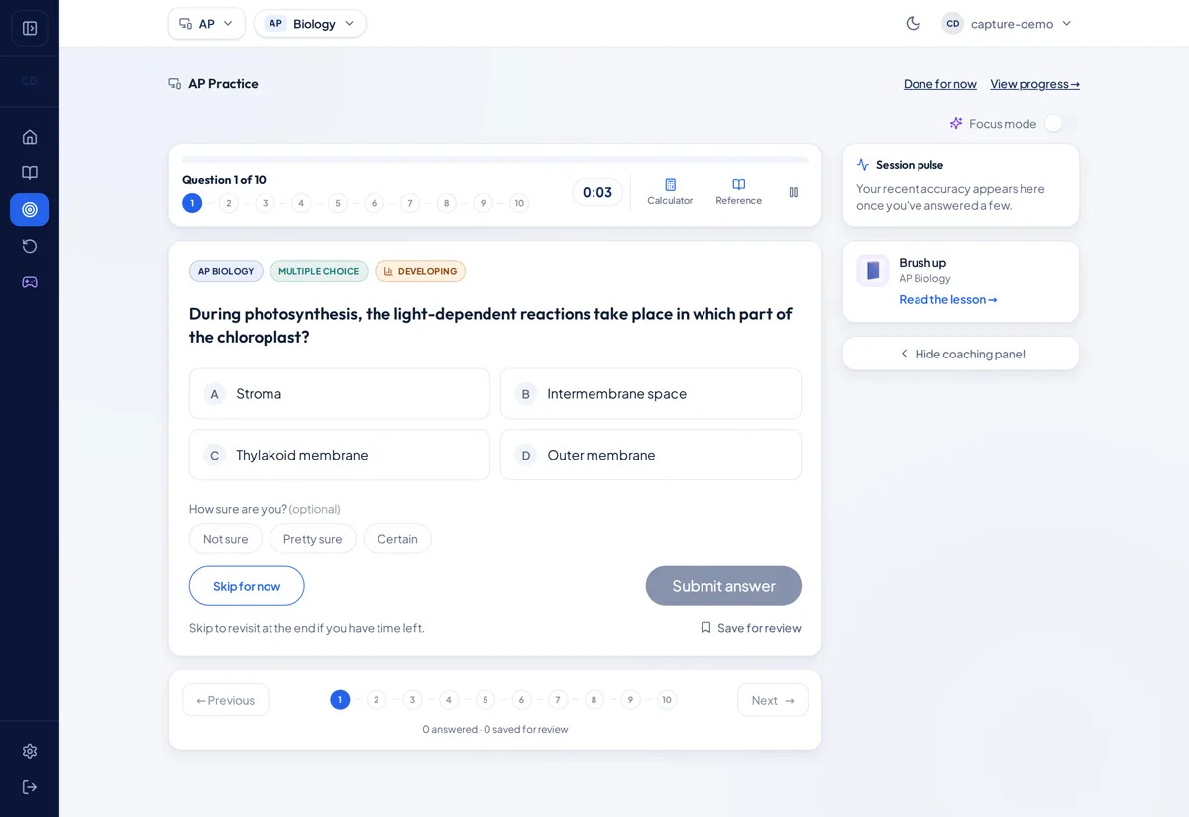Open the book icon in the sidebar
The width and height of the screenshot is (1189, 817).
pos(30,173)
